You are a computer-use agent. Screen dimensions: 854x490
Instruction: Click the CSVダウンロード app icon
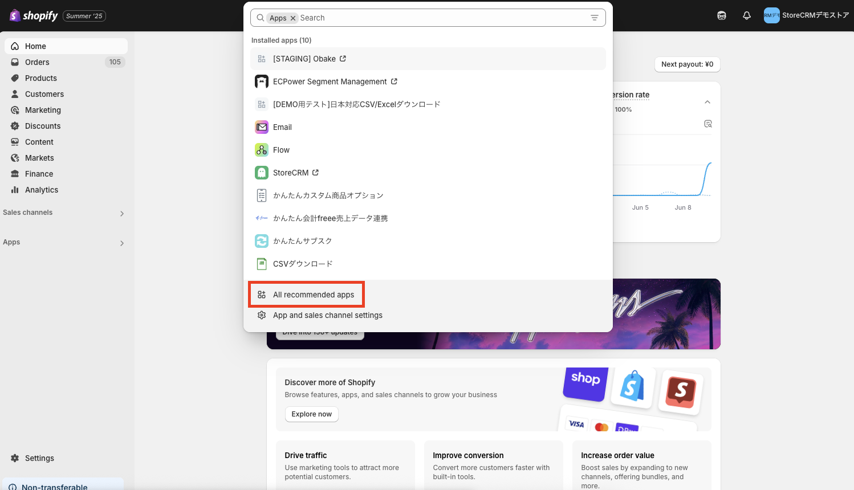[262, 264]
